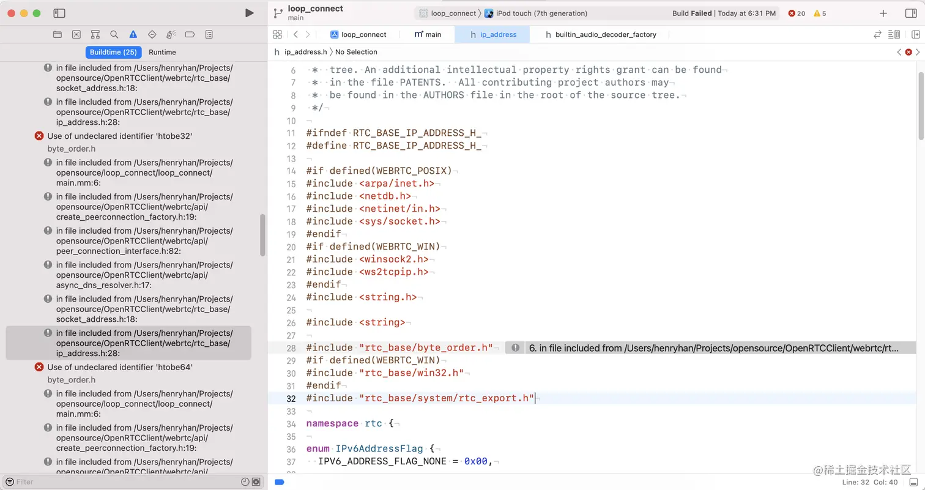Open the Project navigator folder icon
The height and width of the screenshot is (490, 925).
pyautogui.click(x=57, y=34)
